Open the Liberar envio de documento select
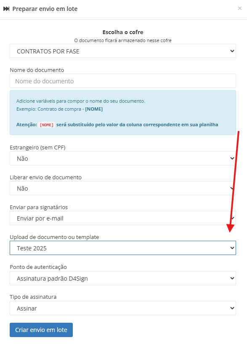247x348 pixels. [x=123, y=188]
